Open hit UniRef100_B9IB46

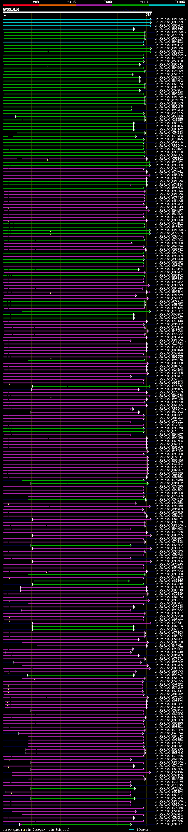click(169, 29)
